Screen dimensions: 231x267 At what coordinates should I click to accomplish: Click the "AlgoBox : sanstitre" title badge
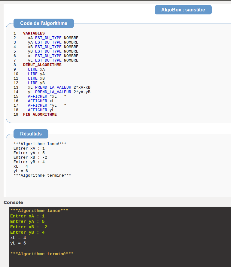click(183, 10)
